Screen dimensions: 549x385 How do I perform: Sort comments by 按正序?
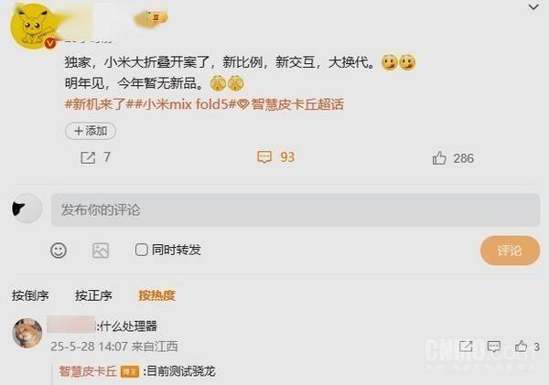(93, 295)
